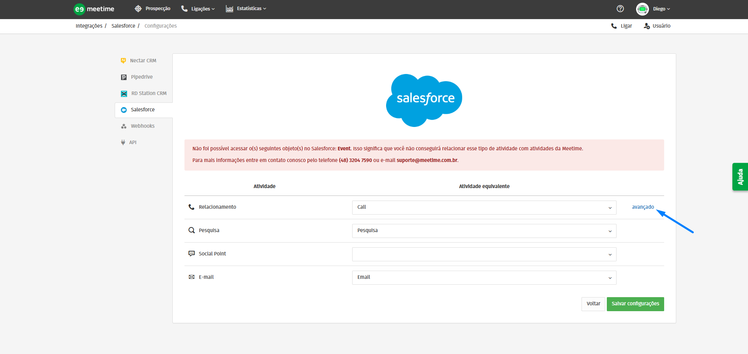The height and width of the screenshot is (354, 748).
Task: Open the help question mark icon
Action: click(x=620, y=9)
